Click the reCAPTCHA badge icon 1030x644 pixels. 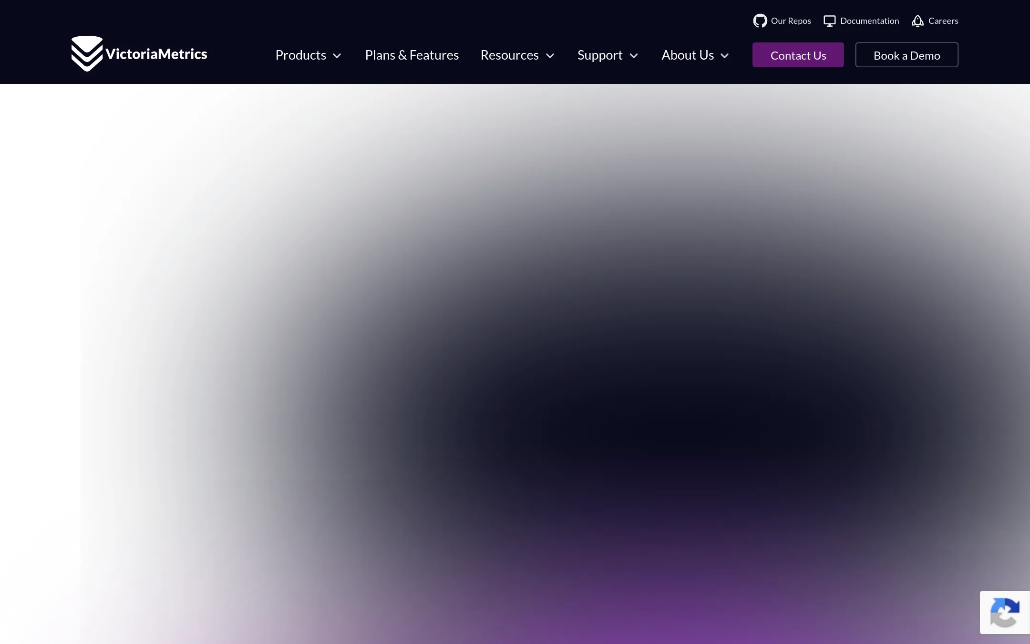pos(1005,613)
